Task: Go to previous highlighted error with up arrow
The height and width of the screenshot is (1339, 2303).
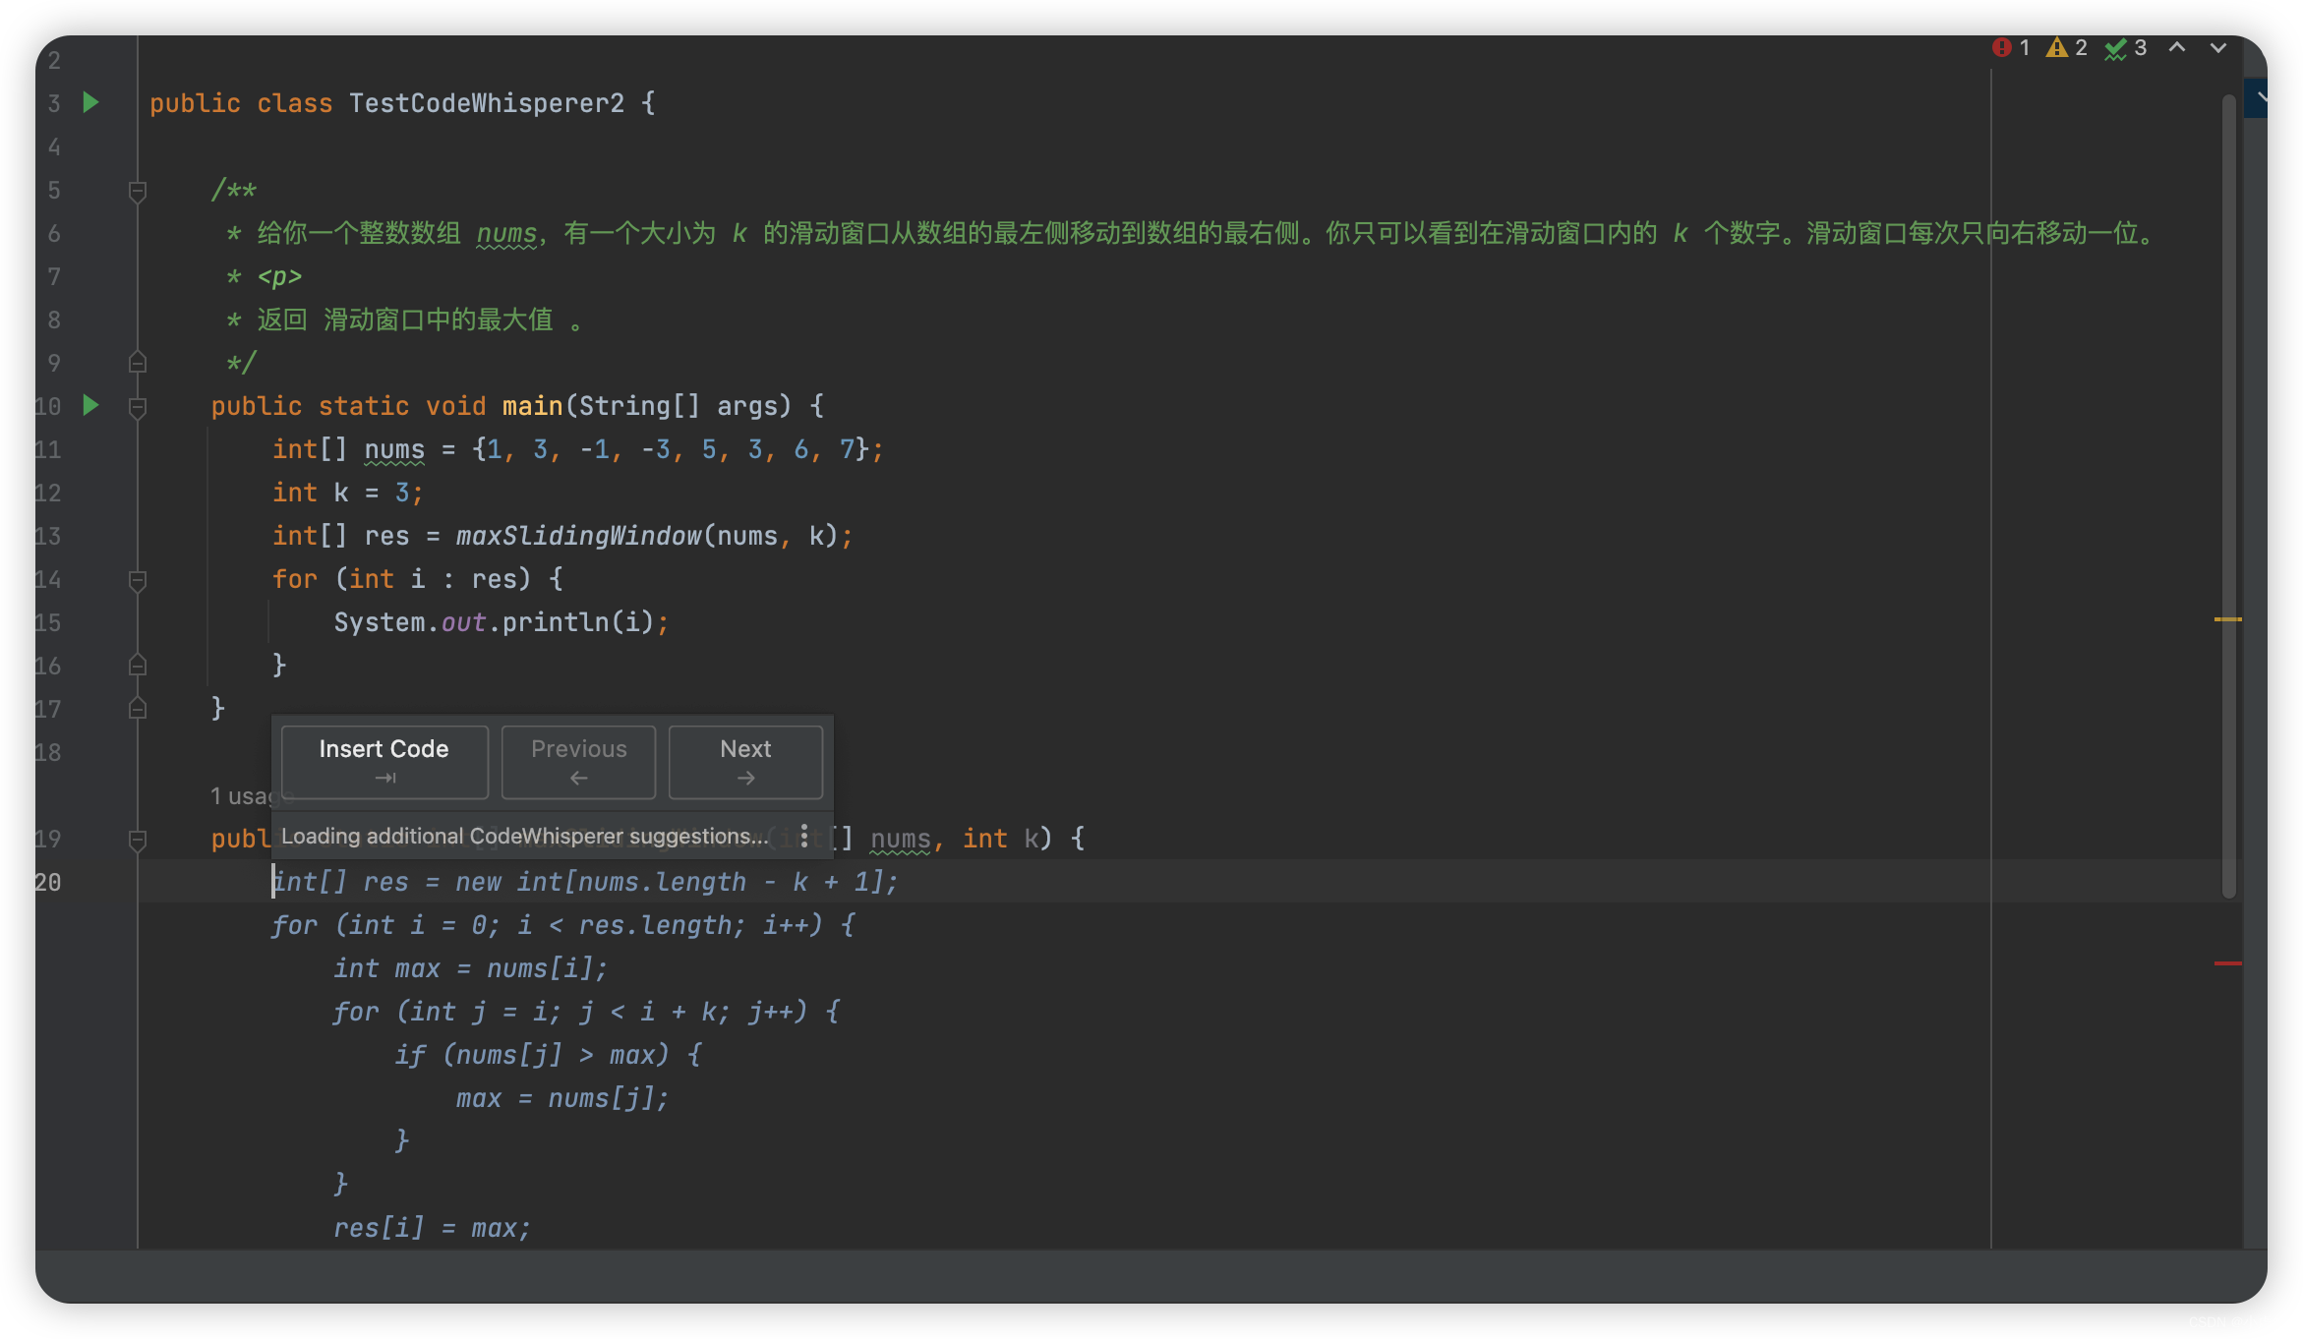Action: pos(2177,47)
